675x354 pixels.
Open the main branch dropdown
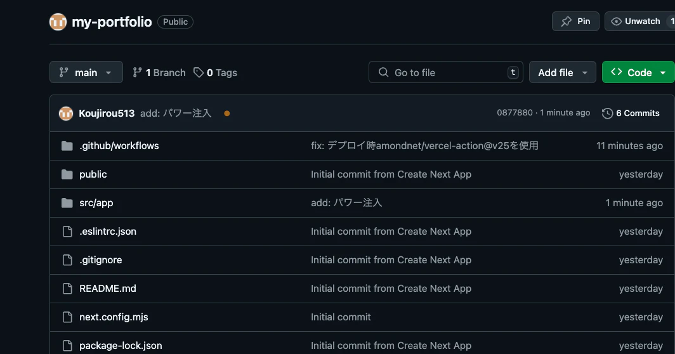point(86,72)
